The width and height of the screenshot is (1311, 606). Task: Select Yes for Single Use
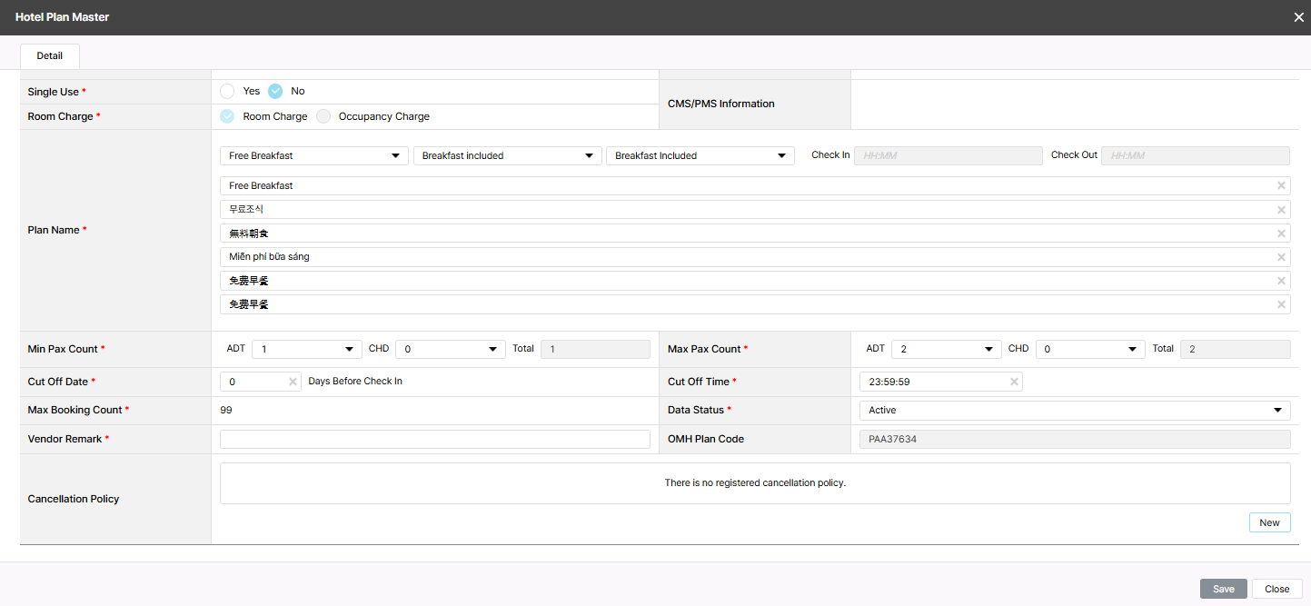pos(228,91)
